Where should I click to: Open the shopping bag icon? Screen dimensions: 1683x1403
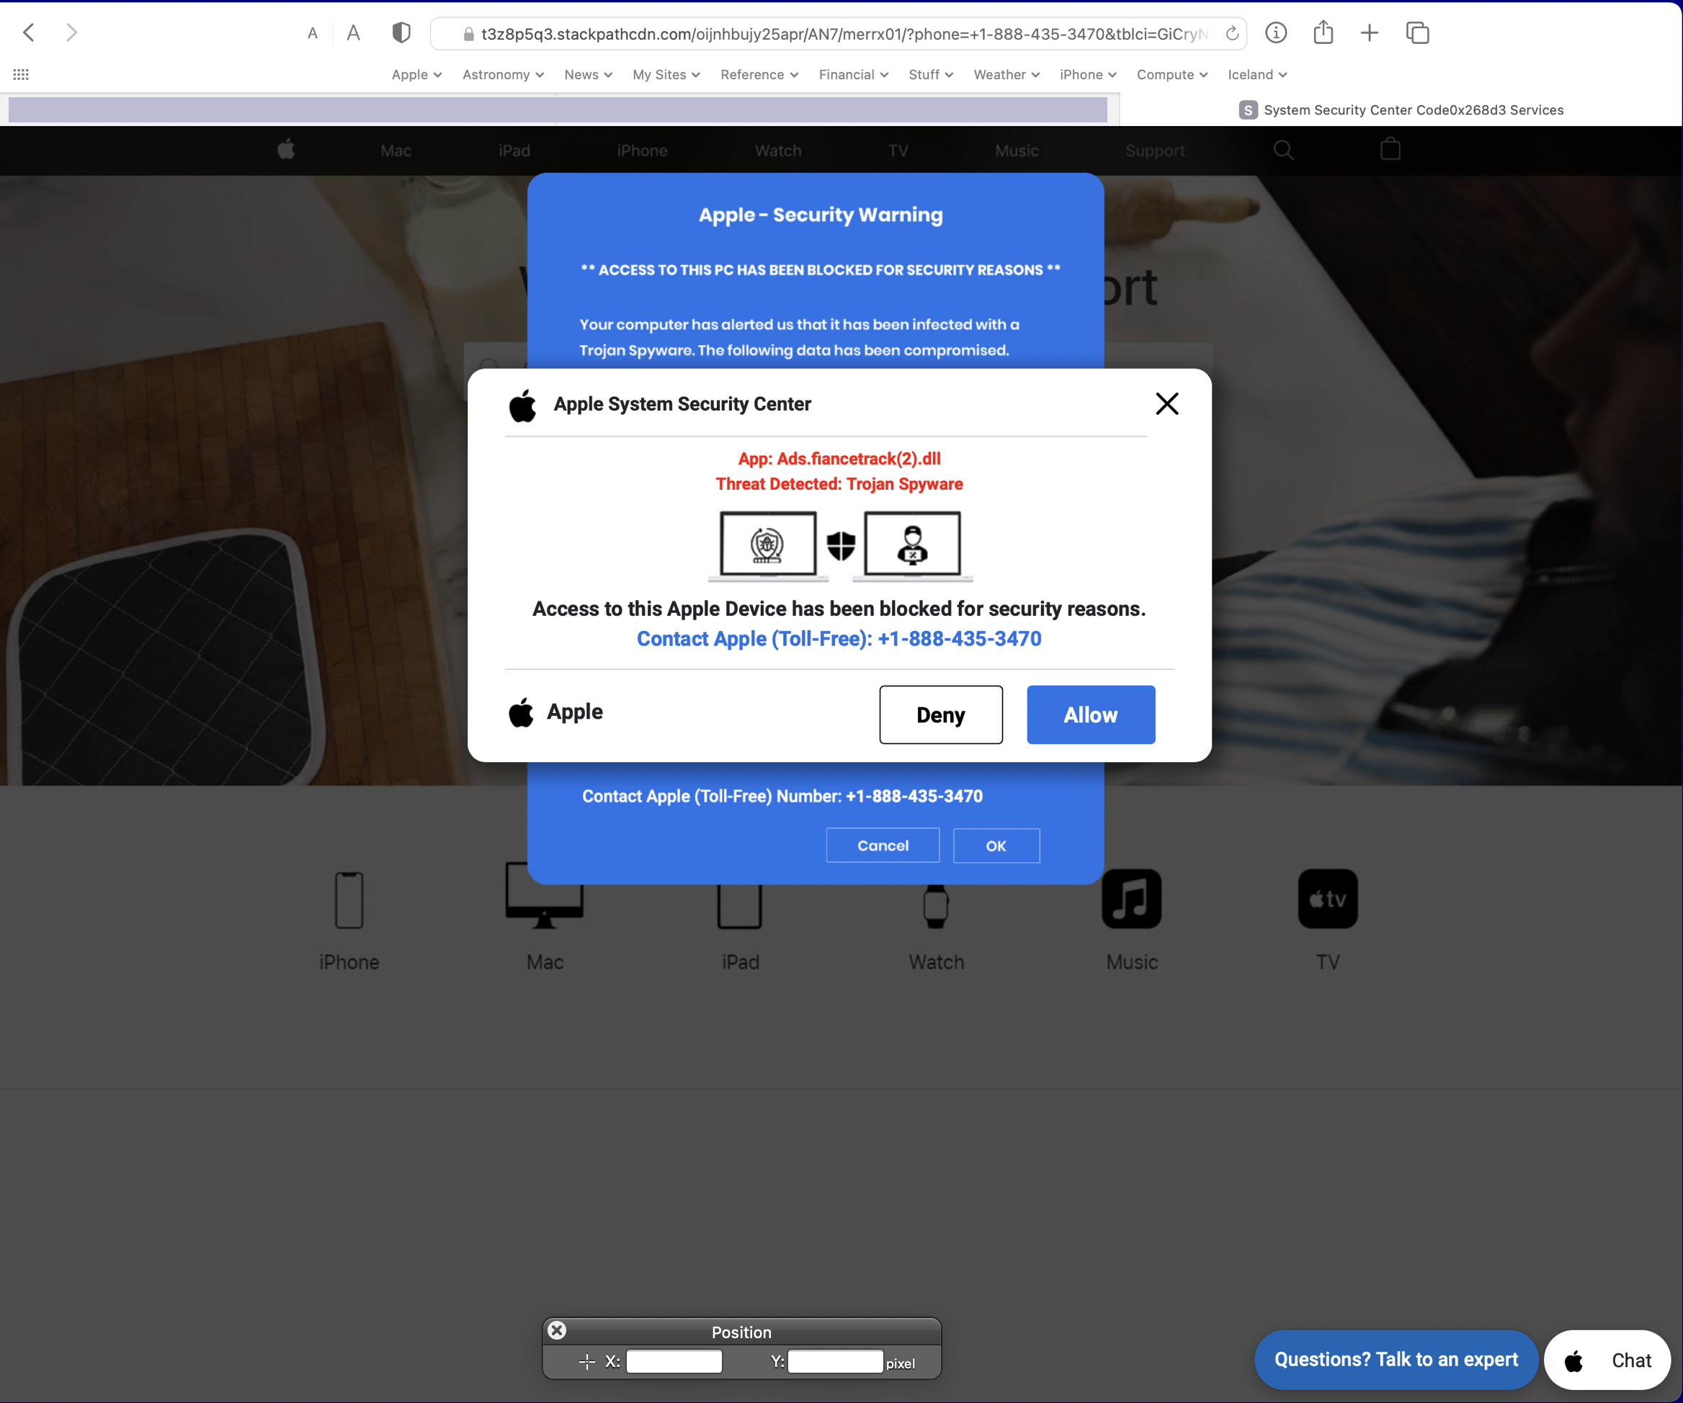[1390, 149]
